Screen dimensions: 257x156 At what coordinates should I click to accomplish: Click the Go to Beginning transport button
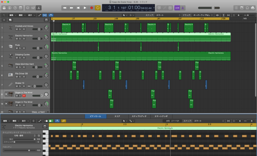78,7
